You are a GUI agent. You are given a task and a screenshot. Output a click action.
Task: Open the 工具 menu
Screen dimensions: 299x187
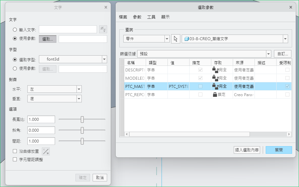tap(151, 17)
